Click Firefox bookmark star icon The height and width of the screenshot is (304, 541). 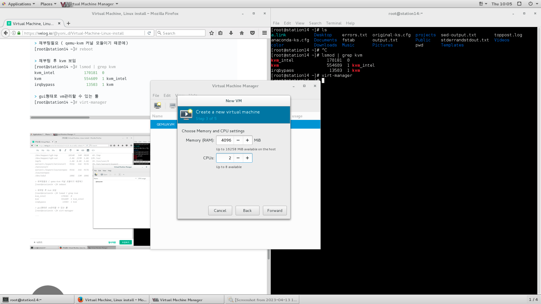click(212, 33)
